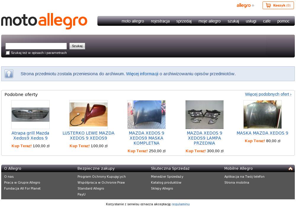Click 'Fundacja All For Planet' footer link
The width and height of the screenshot is (296, 210).
[x=22, y=188]
